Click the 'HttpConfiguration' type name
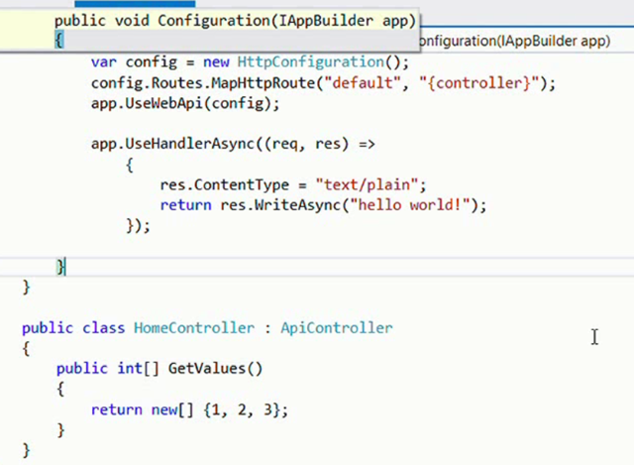 pyautogui.click(x=310, y=62)
